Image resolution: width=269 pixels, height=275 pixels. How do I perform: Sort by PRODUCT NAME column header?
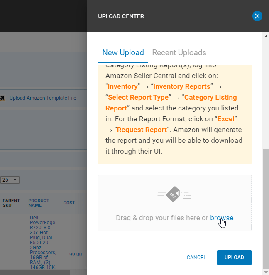click(39, 203)
